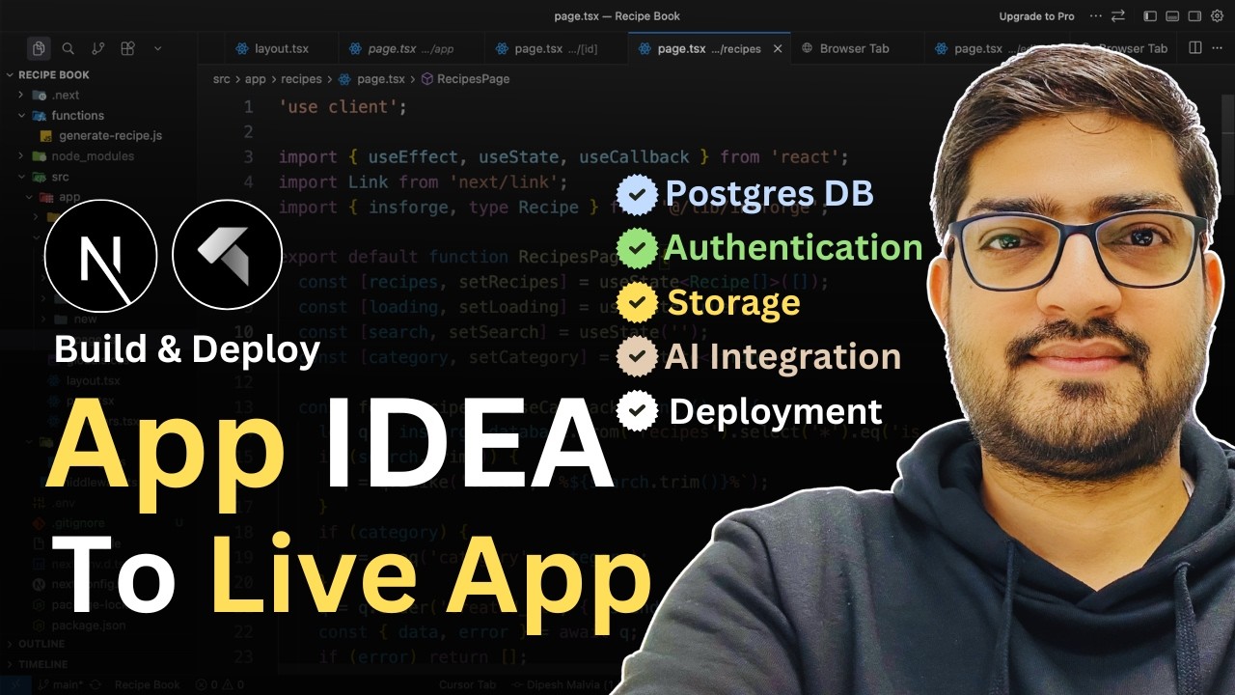
Task: Click the Deployment checkmark badge
Action: click(x=637, y=410)
